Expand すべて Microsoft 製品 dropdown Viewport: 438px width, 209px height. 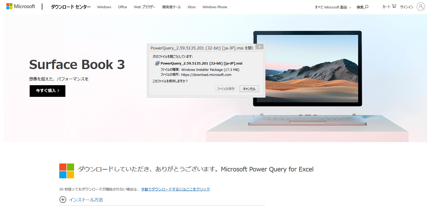pos(333,7)
